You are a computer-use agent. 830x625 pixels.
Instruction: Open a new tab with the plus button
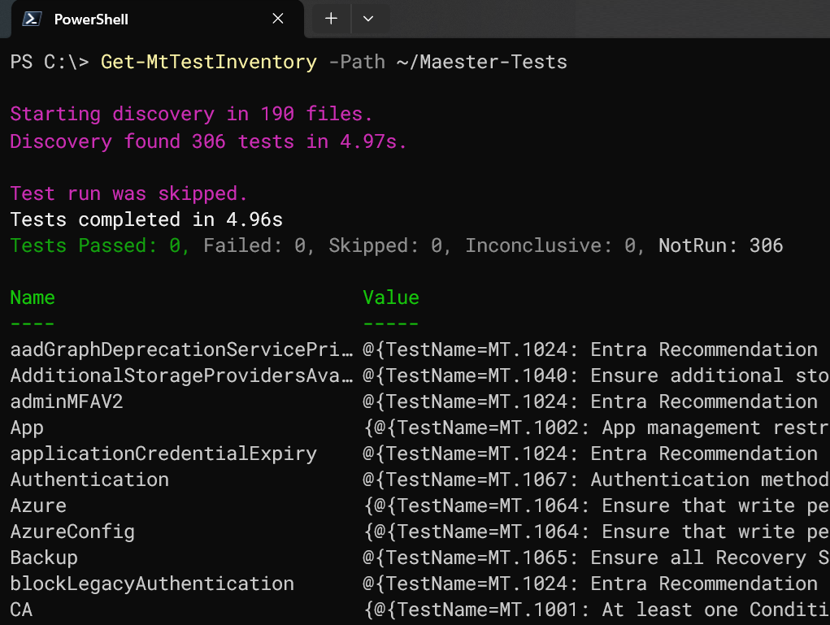coord(331,18)
